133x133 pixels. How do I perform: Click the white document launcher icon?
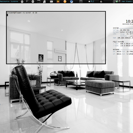point(45,2)
